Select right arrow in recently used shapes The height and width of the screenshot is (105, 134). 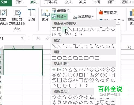point(107,29)
